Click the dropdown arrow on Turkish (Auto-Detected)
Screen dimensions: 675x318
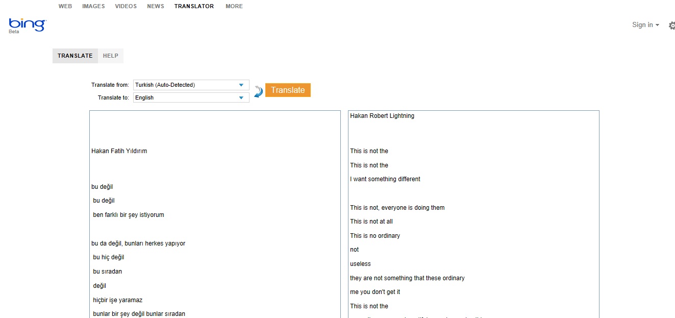coord(241,84)
